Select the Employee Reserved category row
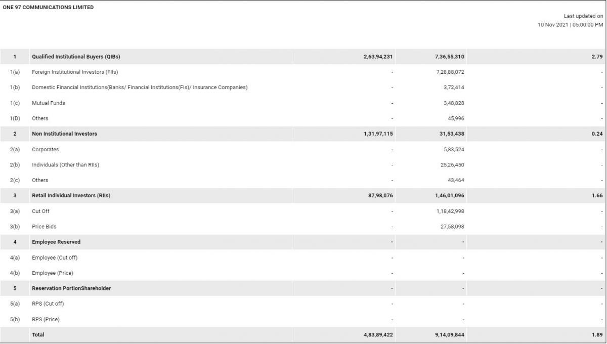Screen dimensions: 607x344 coord(303,242)
